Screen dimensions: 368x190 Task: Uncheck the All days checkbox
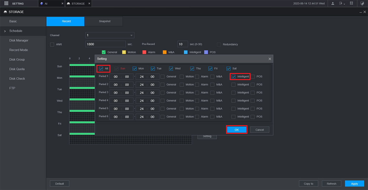101,68
